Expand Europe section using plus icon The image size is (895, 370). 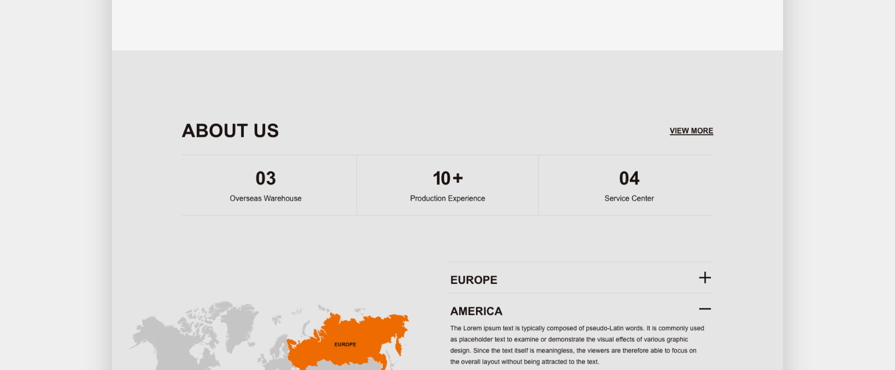tap(705, 278)
